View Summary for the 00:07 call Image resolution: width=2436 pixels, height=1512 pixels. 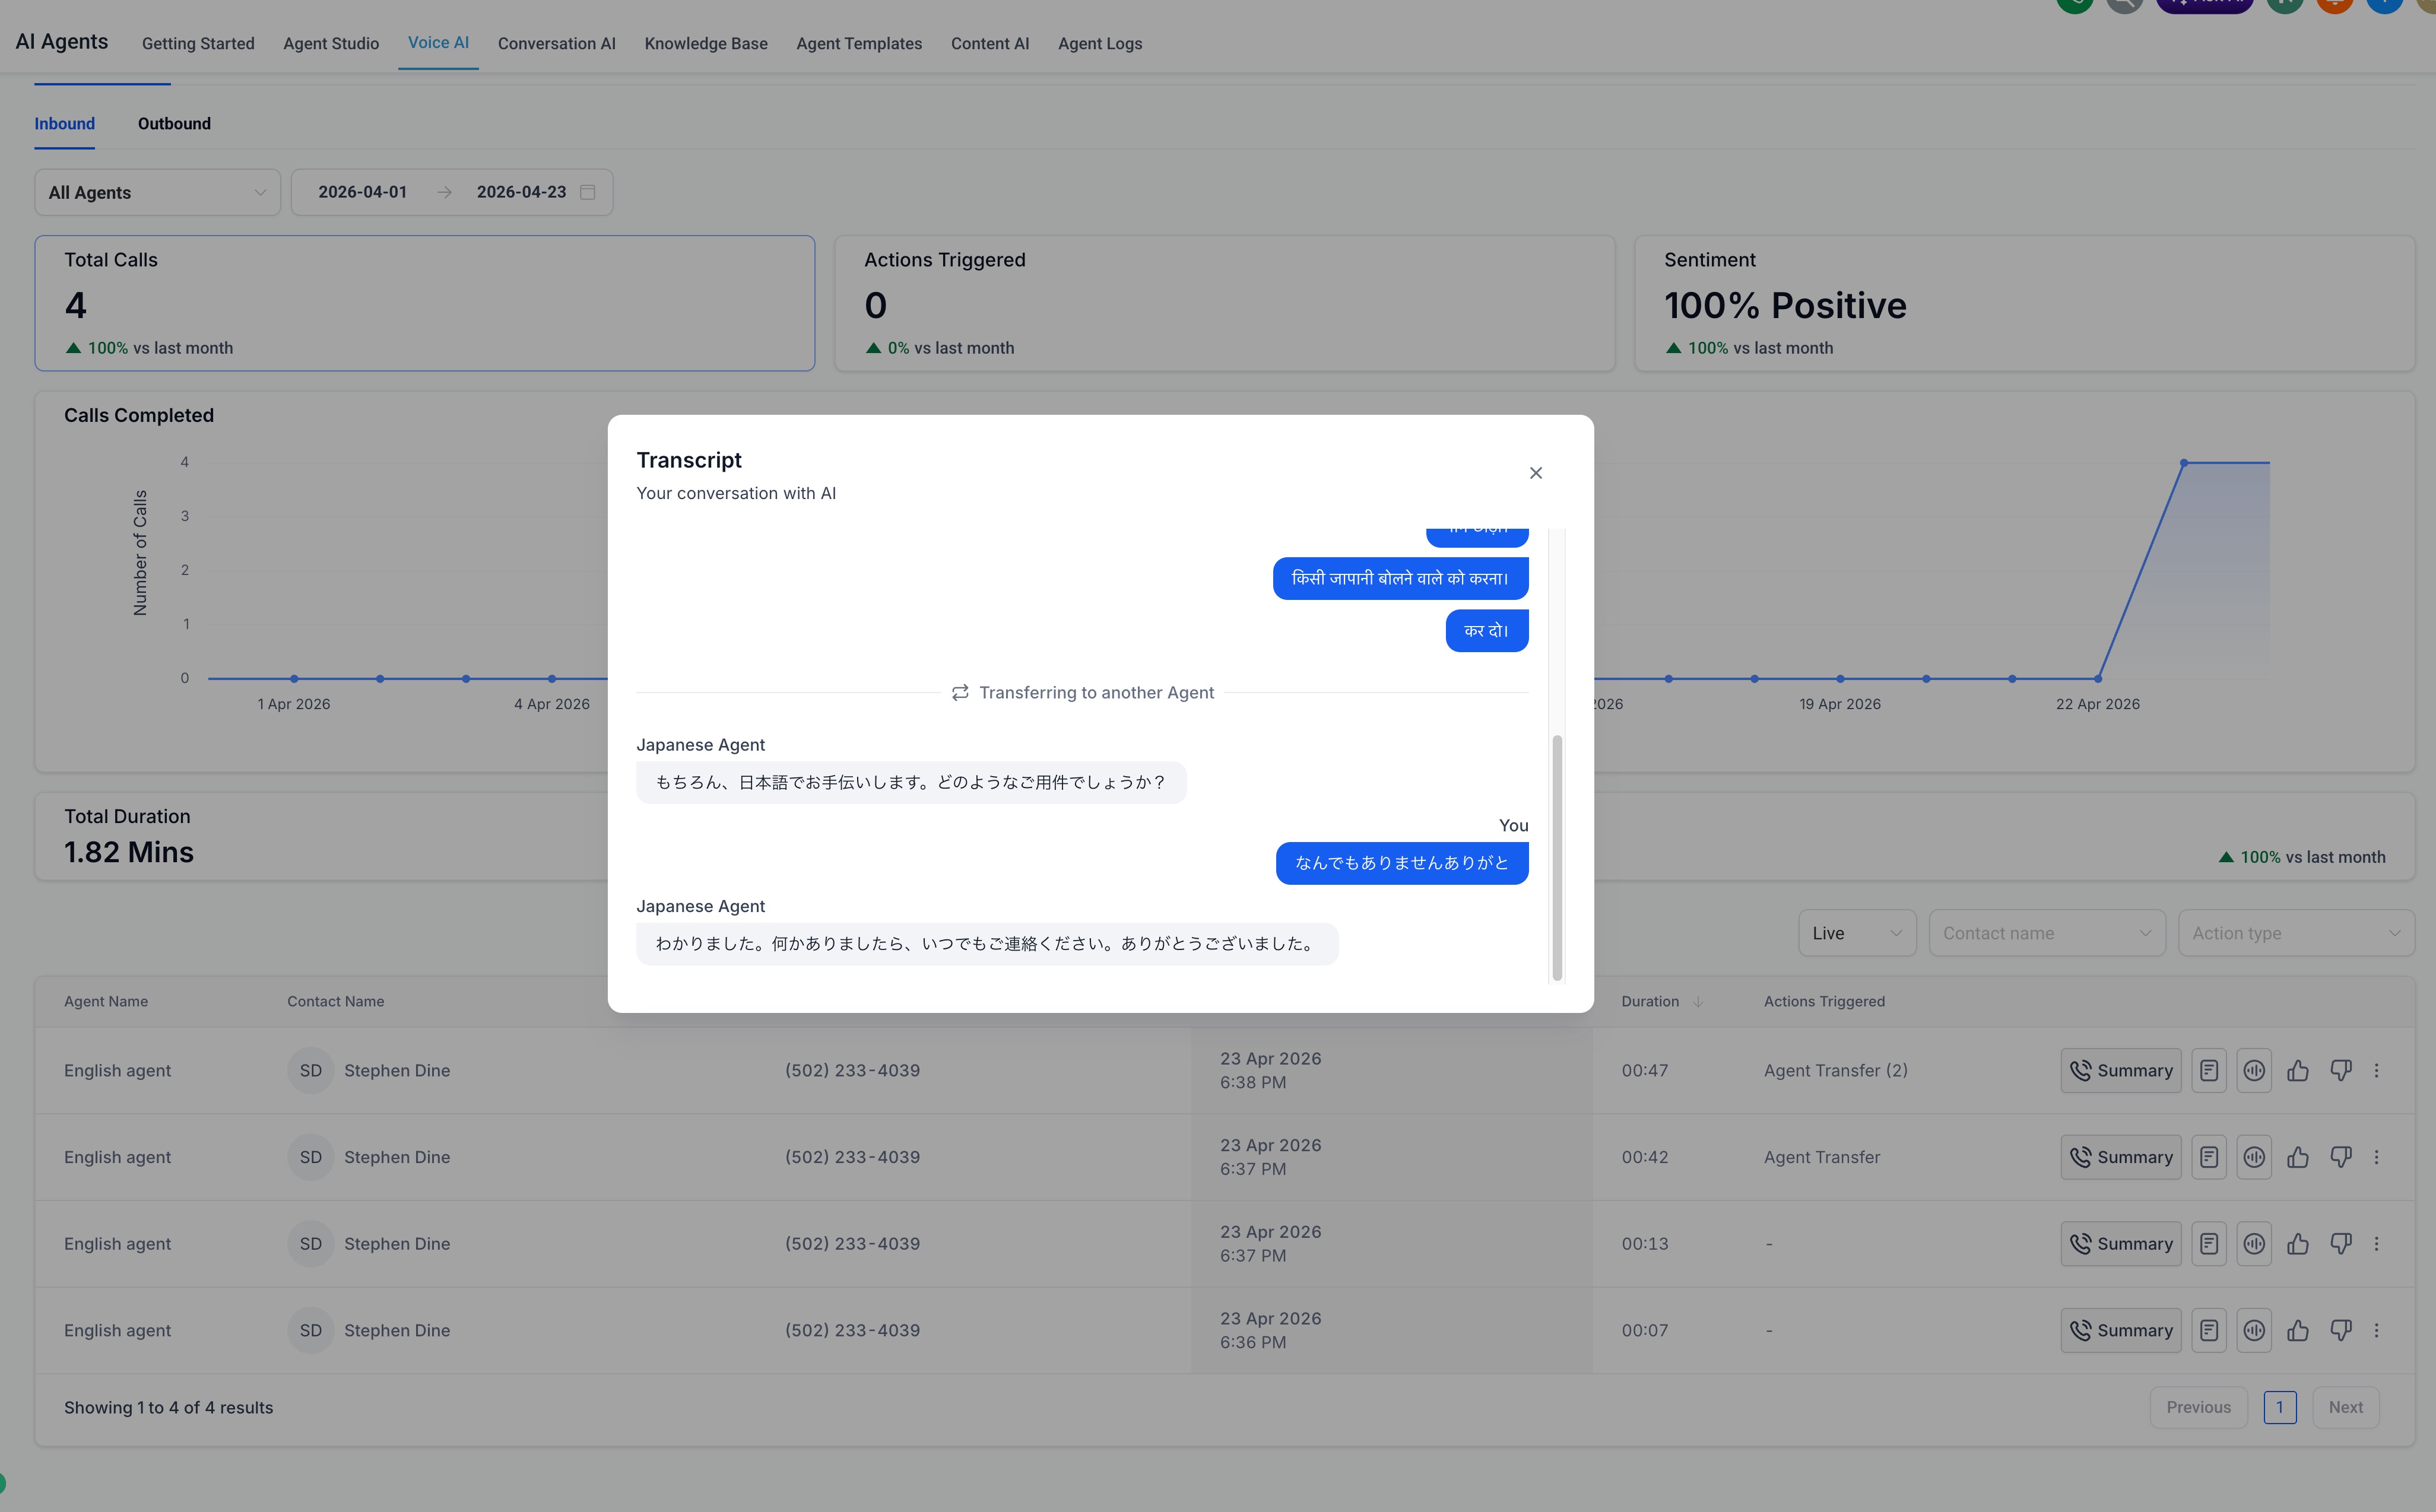(x=2120, y=1330)
